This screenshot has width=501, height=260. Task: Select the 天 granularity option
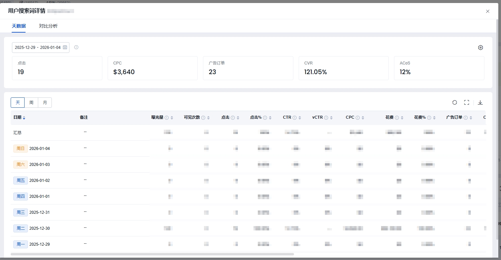pyautogui.click(x=18, y=102)
